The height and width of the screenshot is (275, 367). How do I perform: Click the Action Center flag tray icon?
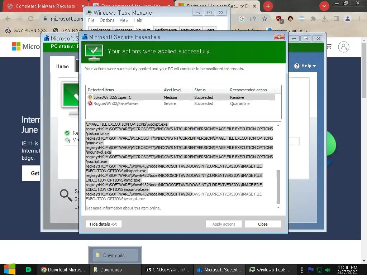point(311,270)
